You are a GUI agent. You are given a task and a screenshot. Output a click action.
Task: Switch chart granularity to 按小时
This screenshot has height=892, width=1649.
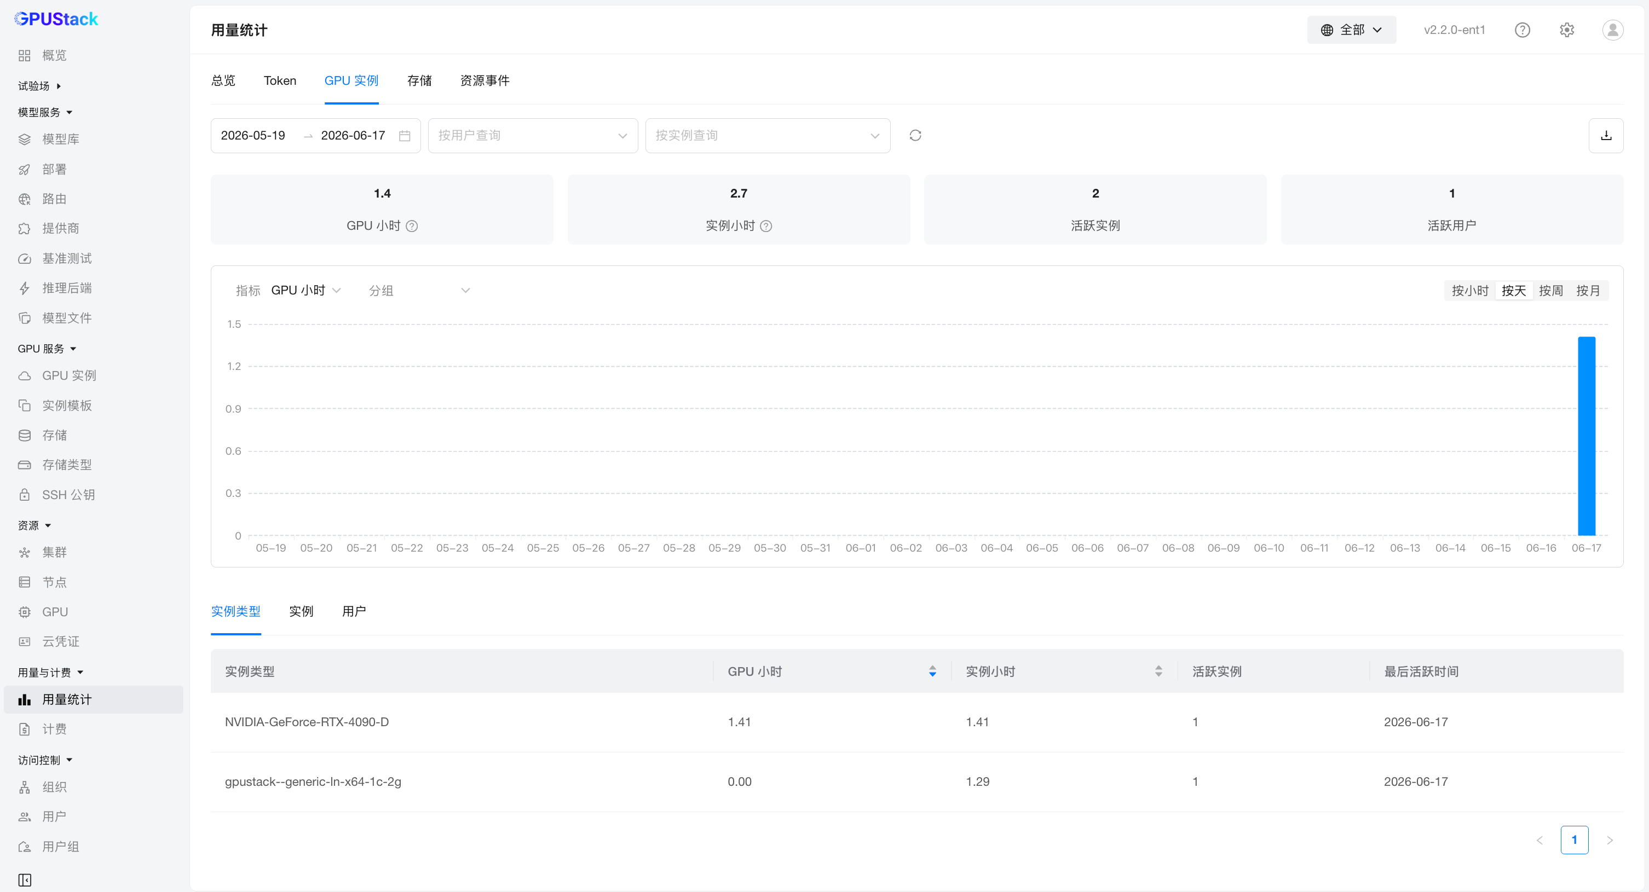point(1470,291)
